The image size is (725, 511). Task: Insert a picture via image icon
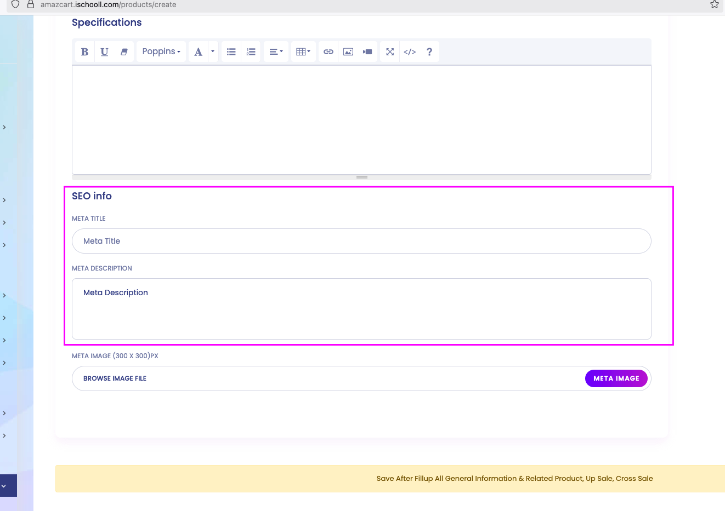click(348, 51)
